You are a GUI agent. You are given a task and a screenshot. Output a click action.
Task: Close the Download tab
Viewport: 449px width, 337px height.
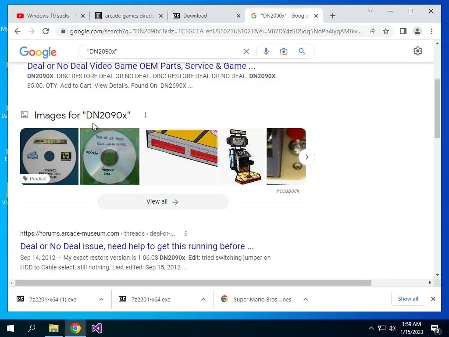point(238,16)
